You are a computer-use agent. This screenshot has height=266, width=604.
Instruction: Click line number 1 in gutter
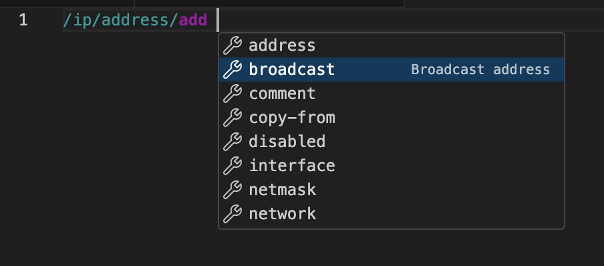(23, 20)
